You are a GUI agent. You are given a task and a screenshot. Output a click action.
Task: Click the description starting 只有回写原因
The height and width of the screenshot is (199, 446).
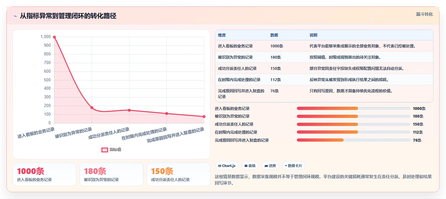pyautogui.click(x=351, y=91)
